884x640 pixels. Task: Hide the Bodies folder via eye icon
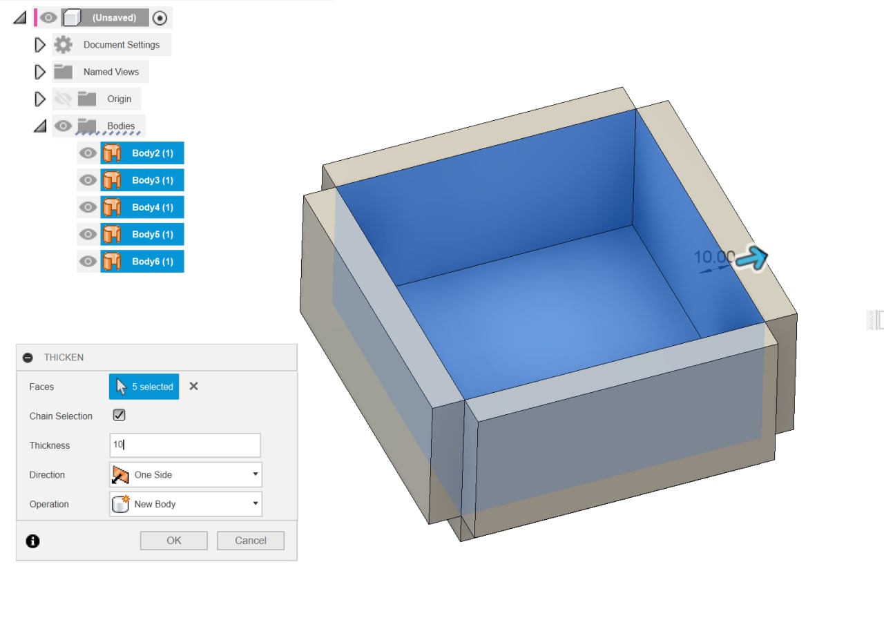pyautogui.click(x=64, y=126)
